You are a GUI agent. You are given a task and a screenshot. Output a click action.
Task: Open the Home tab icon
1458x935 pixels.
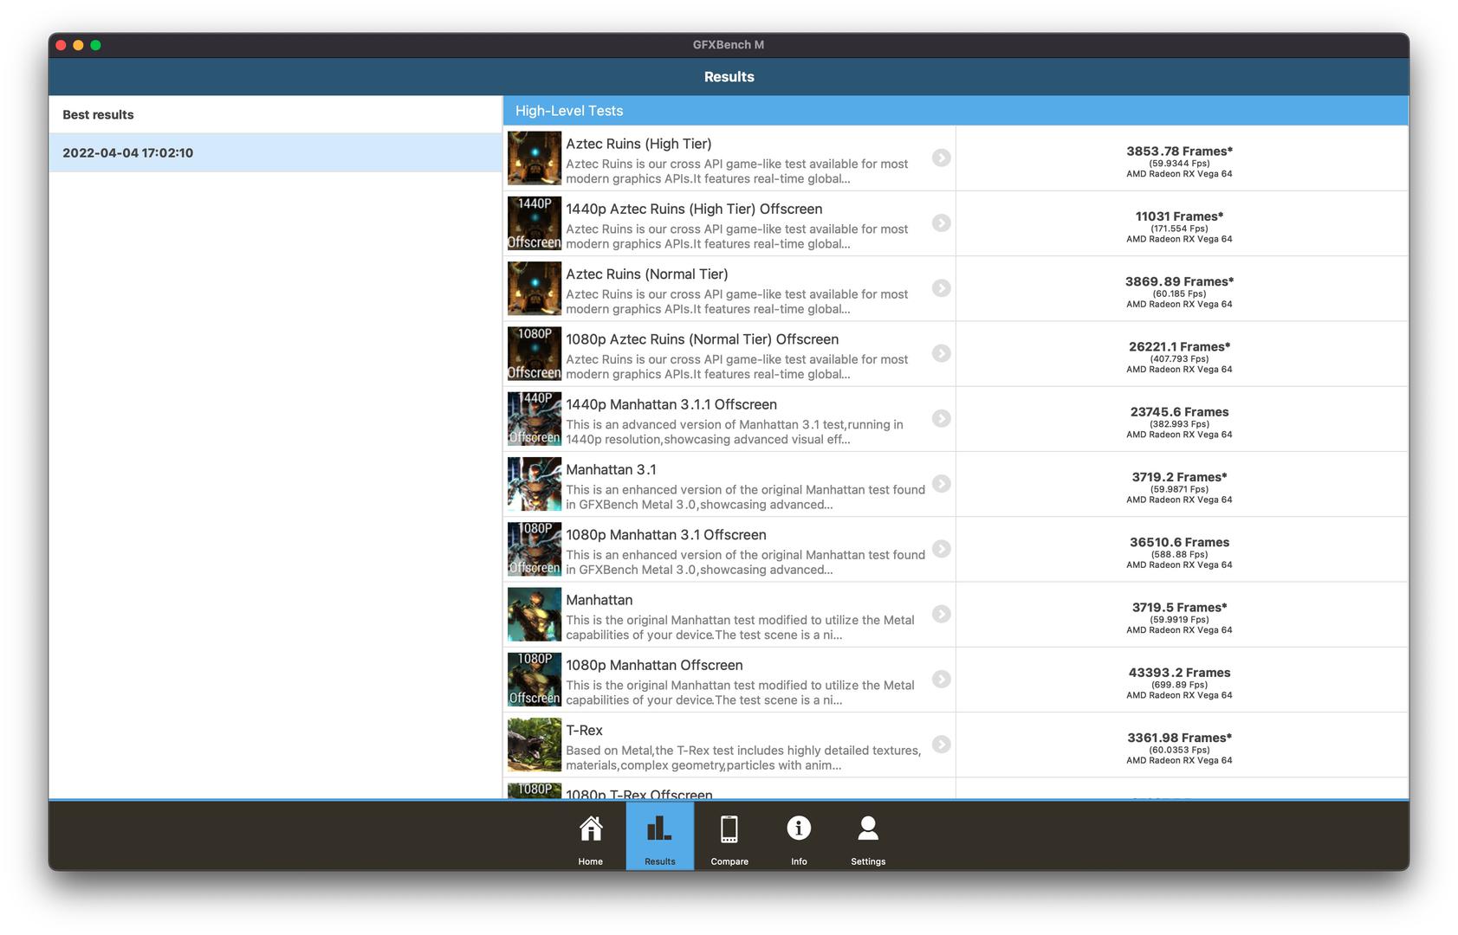(591, 829)
